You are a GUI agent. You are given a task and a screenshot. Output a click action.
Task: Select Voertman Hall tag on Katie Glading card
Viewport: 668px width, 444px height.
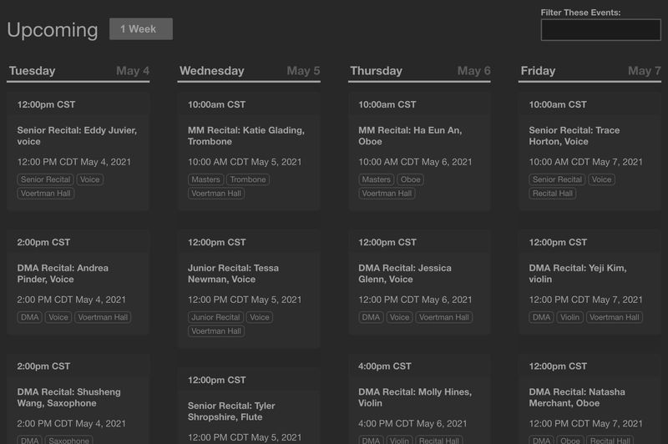tap(216, 194)
